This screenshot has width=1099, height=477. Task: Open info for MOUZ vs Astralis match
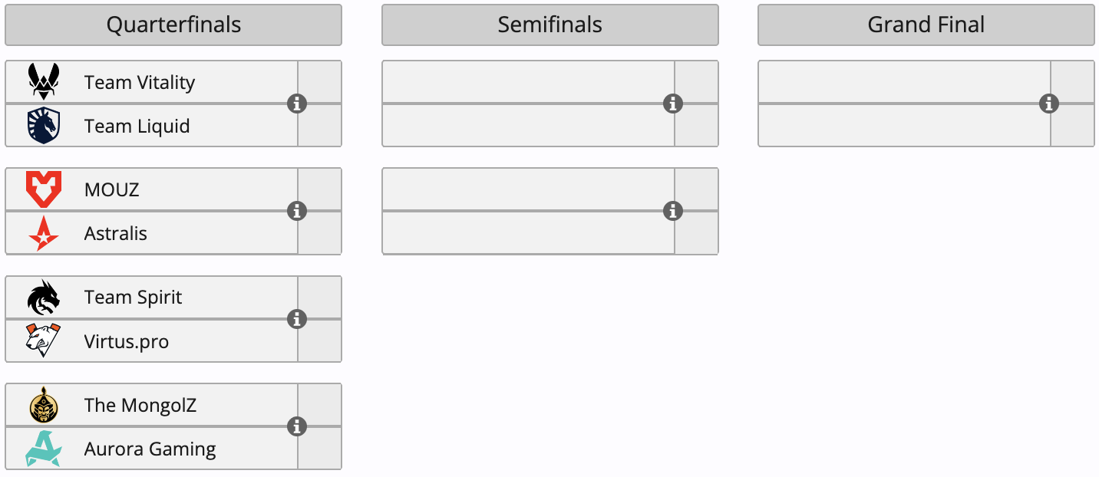pos(297,211)
